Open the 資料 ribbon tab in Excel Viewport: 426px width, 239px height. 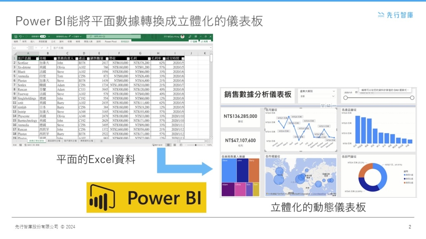coord(62,41)
